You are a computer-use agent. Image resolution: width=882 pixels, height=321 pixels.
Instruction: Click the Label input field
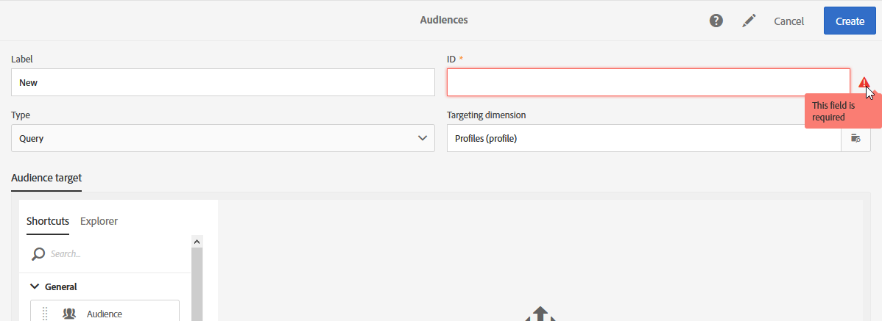(x=223, y=82)
